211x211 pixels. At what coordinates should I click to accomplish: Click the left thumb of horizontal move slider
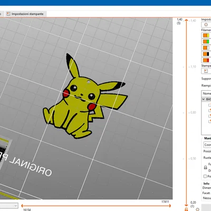tap(22, 206)
